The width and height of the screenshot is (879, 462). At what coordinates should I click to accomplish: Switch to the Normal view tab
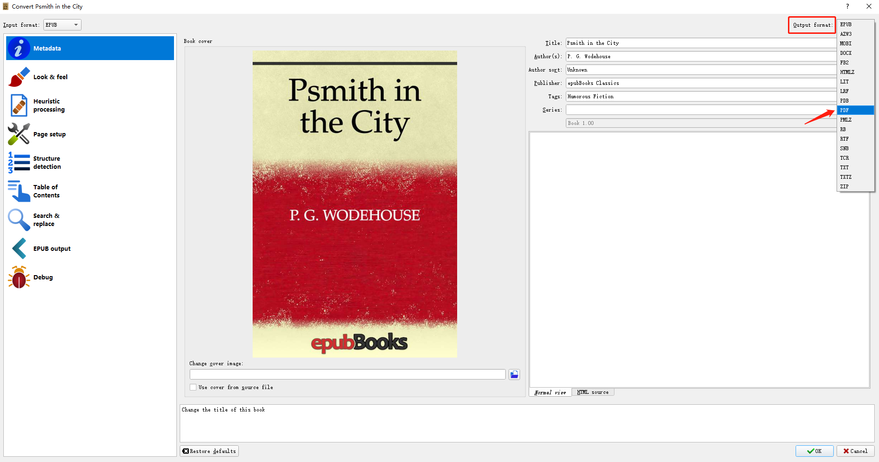coord(550,392)
